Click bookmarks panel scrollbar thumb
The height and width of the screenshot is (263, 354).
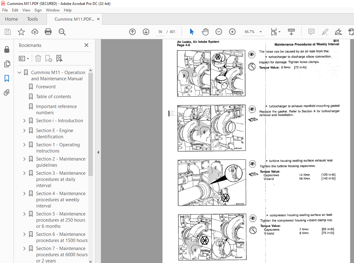(x=90, y=124)
